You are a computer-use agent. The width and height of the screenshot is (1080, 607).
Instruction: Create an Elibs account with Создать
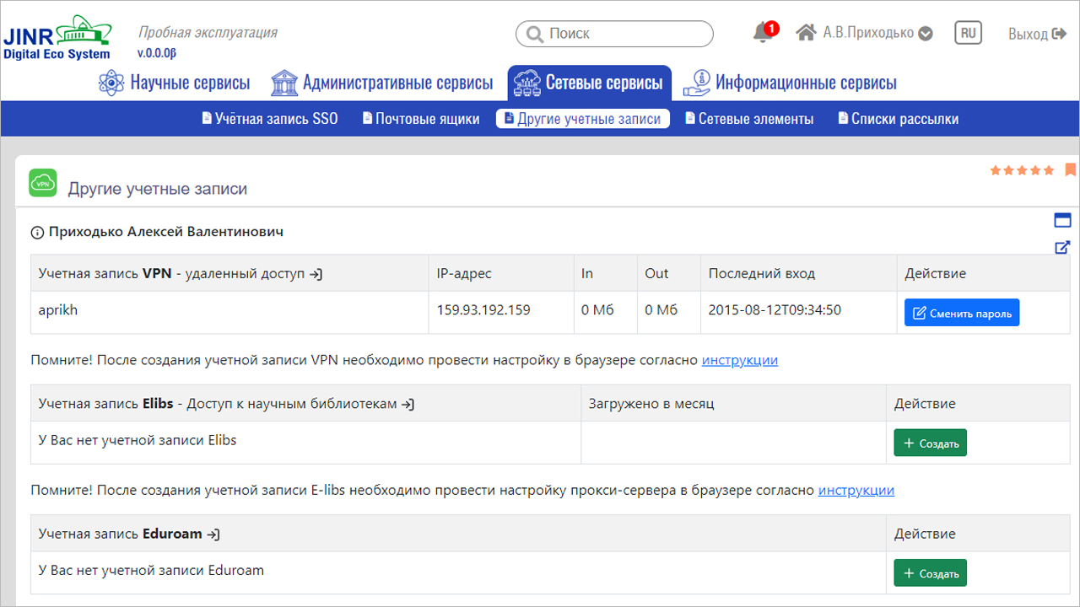930,443
